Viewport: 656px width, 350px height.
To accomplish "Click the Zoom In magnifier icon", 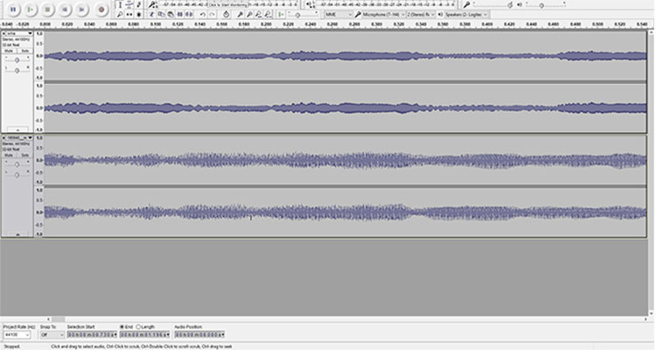I will point(240,14).
